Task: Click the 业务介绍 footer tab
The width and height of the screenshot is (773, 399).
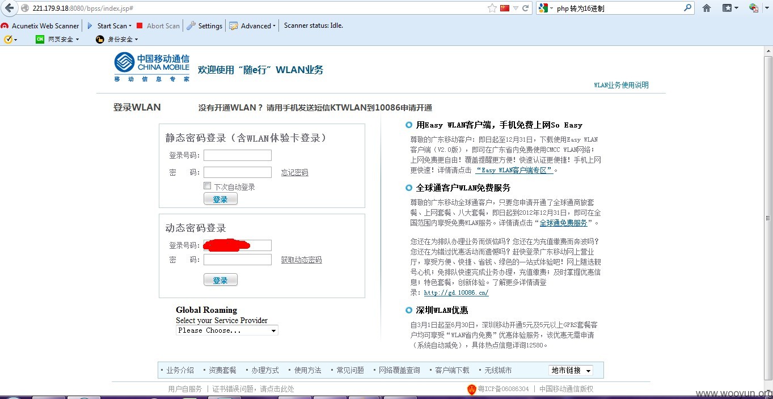Action: (180, 370)
